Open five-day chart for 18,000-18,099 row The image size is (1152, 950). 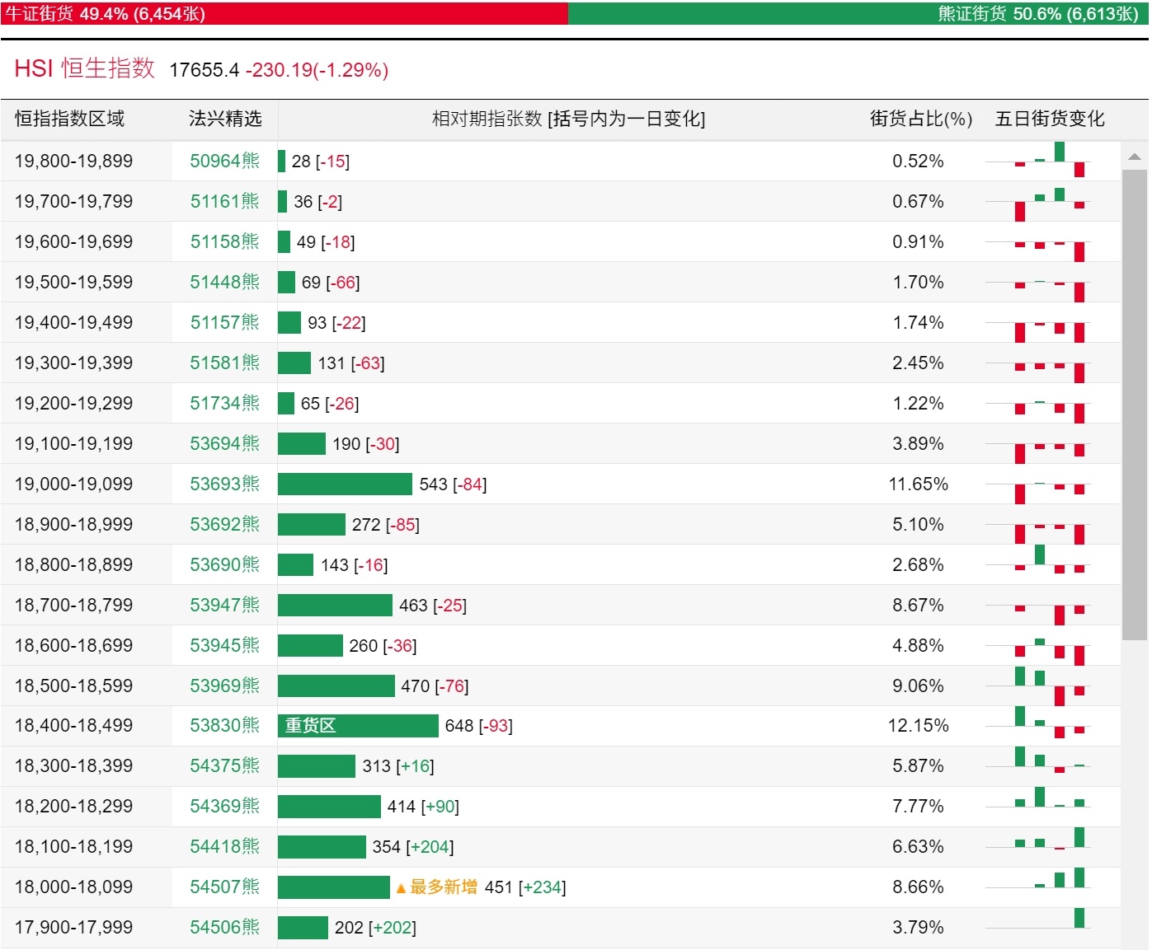tap(1039, 887)
